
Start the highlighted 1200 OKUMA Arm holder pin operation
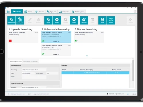[43, 41]
